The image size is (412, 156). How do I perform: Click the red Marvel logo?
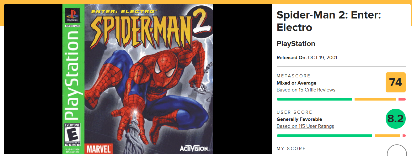99,148
